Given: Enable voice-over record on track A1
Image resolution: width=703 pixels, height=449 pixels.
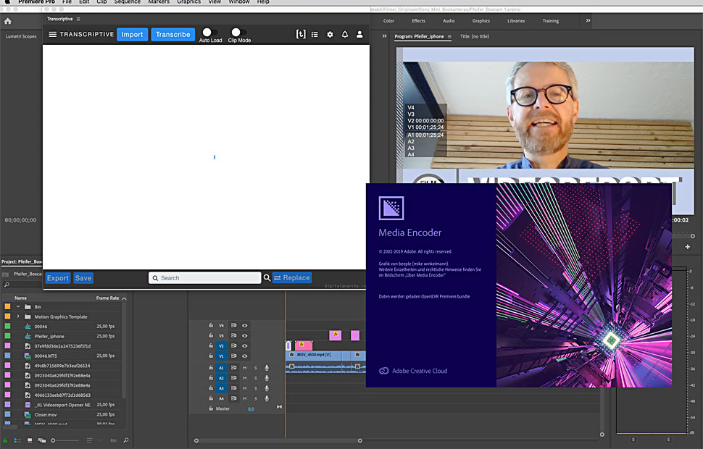Looking at the screenshot, I should coord(267,368).
